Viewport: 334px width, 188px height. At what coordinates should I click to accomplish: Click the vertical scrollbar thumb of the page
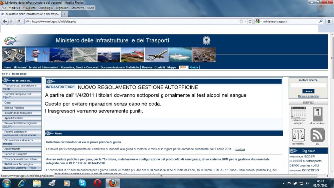332,58
